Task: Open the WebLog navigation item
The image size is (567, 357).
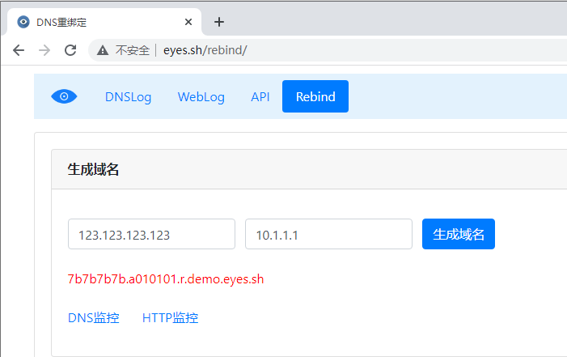Action: click(x=201, y=96)
